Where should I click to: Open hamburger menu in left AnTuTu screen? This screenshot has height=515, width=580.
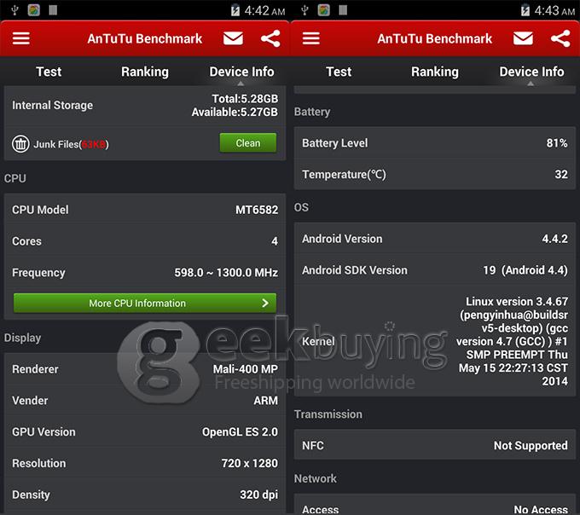[x=21, y=38]
